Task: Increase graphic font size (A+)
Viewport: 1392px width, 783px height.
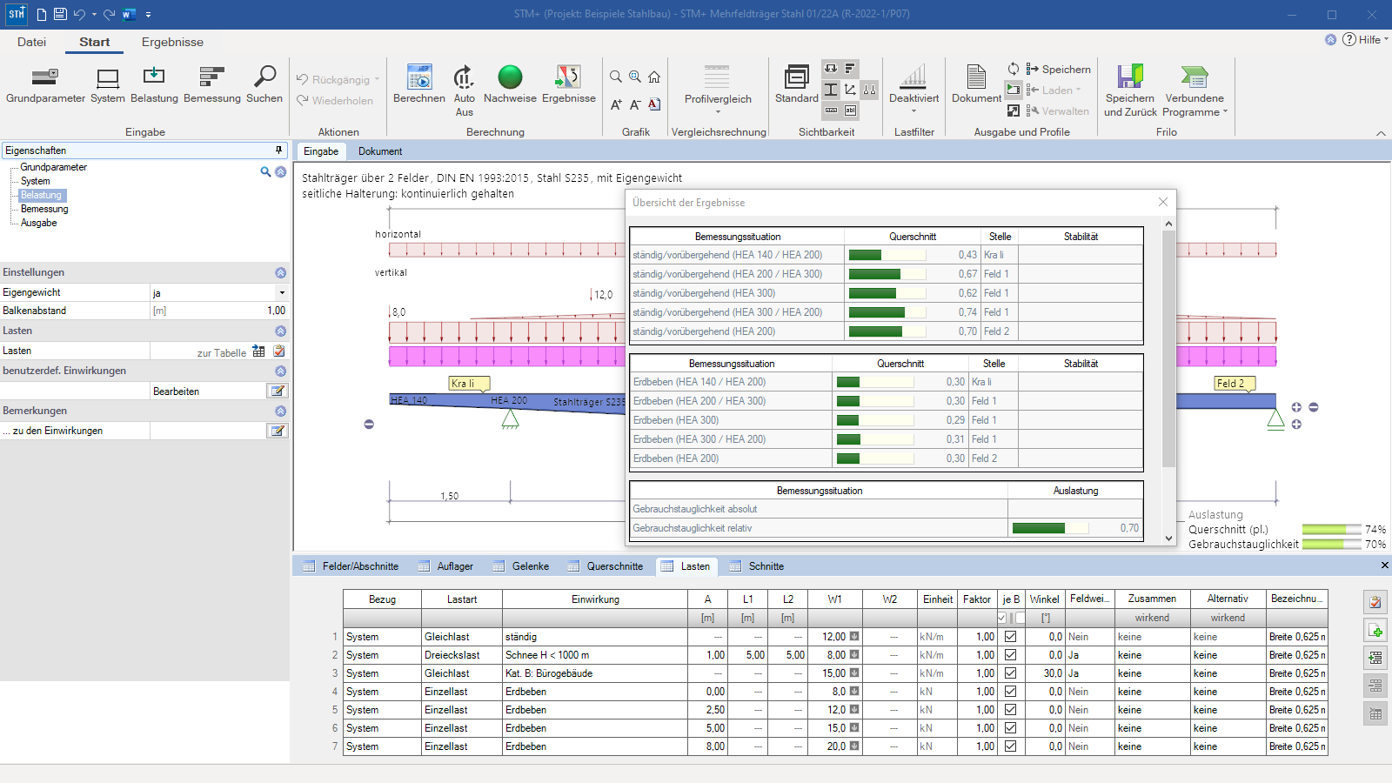Action: pyautogui.click(x=616, y=104)
